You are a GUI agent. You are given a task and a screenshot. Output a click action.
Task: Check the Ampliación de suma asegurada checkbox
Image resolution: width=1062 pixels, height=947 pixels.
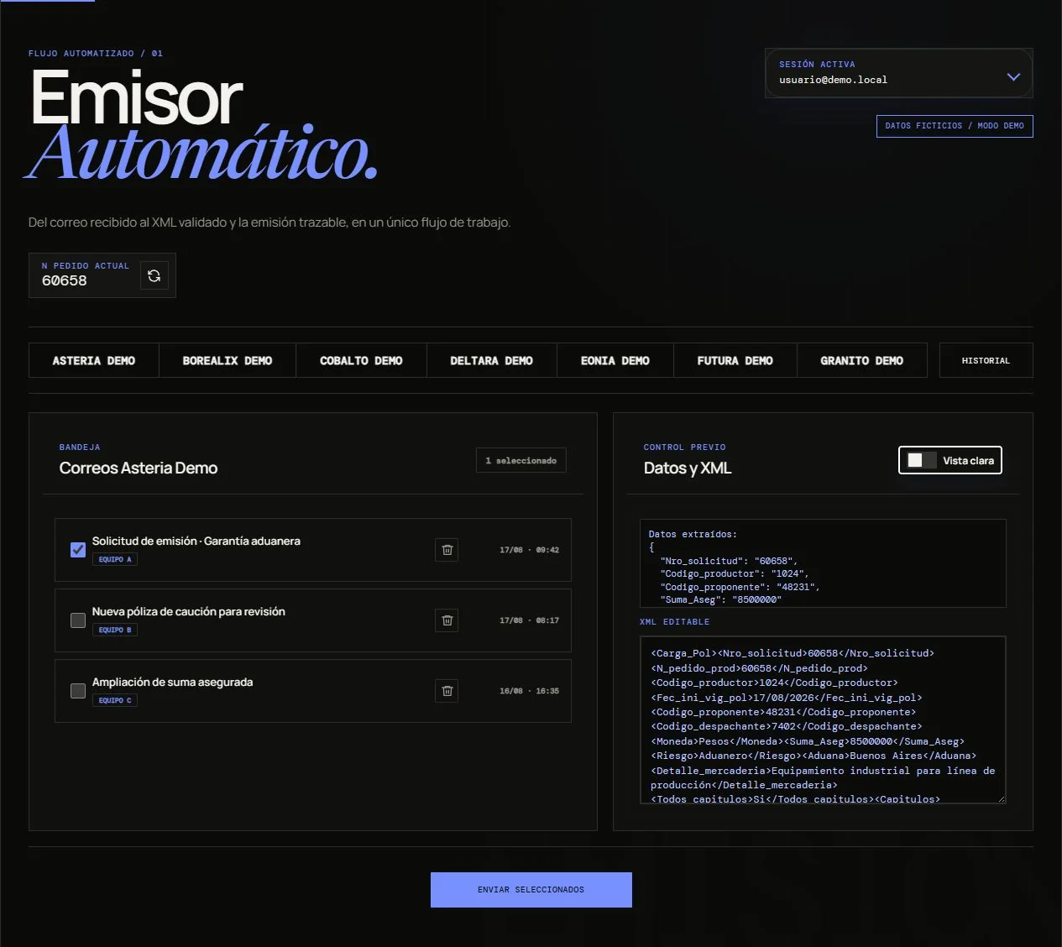(78, 691)
